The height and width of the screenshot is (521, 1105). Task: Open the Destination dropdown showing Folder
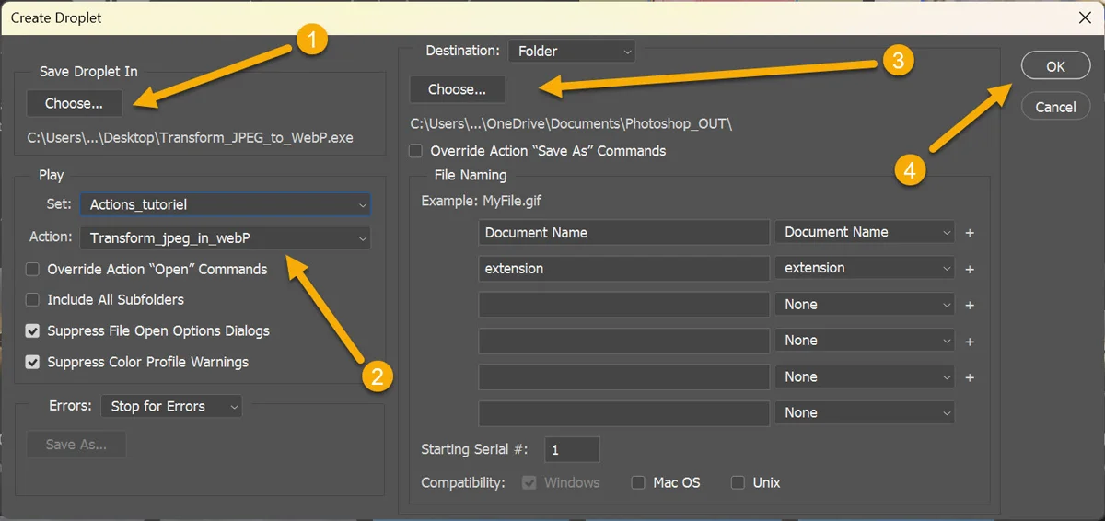pos(573,52)
